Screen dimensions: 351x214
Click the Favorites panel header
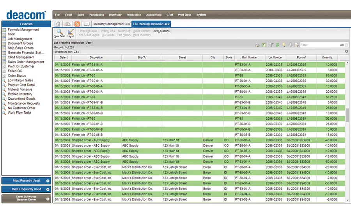[26, 24]
